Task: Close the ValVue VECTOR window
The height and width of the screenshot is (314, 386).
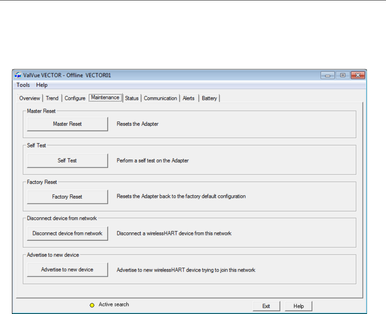Action: (x=358, y=75)
